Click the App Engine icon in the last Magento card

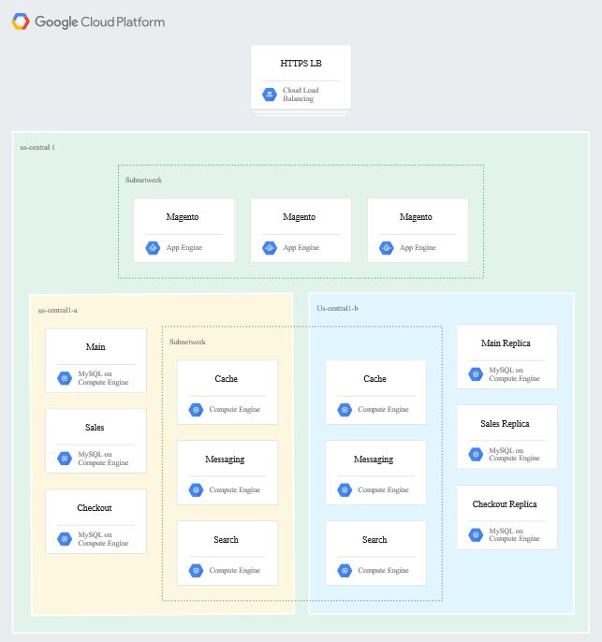click(x=386, y=248)
